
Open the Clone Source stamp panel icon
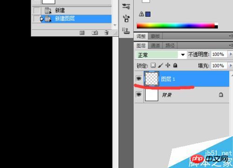[126, 31]
